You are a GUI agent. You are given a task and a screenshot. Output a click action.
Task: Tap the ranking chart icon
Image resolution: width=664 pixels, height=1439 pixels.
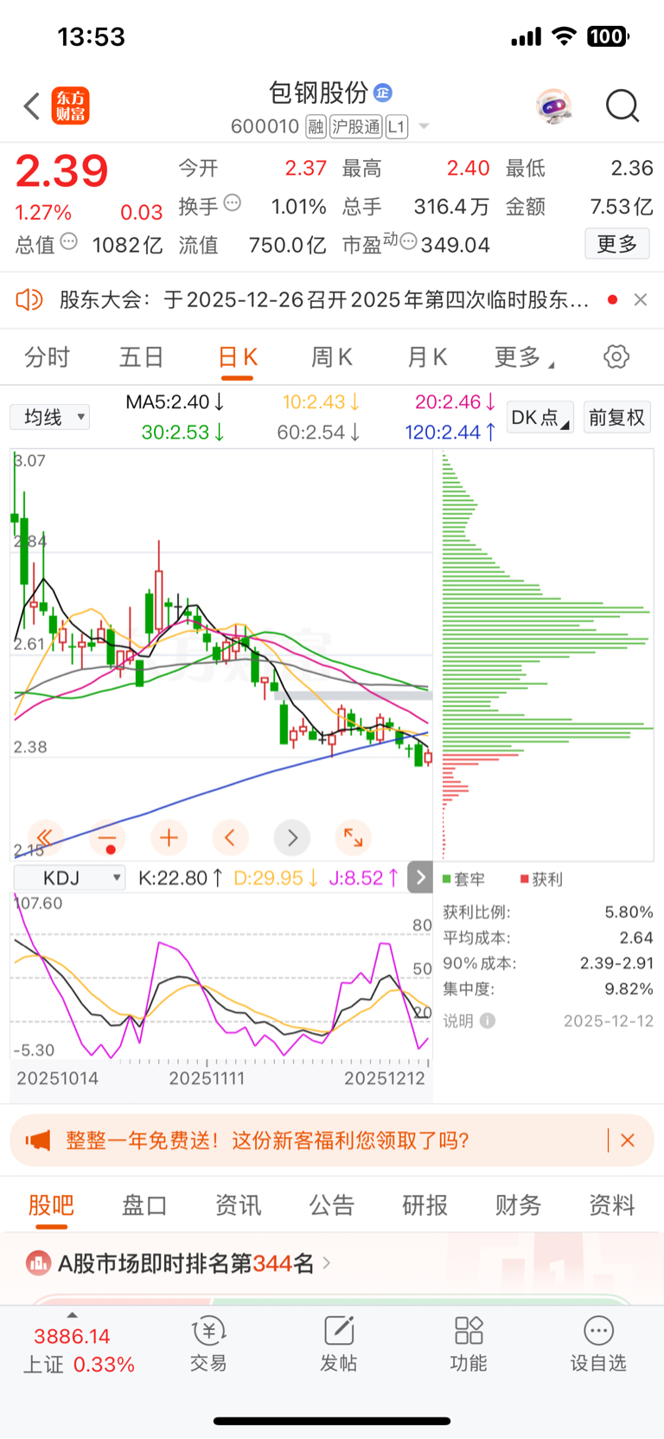38,1263
